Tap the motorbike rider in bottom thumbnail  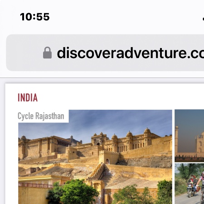pos(191,186)
